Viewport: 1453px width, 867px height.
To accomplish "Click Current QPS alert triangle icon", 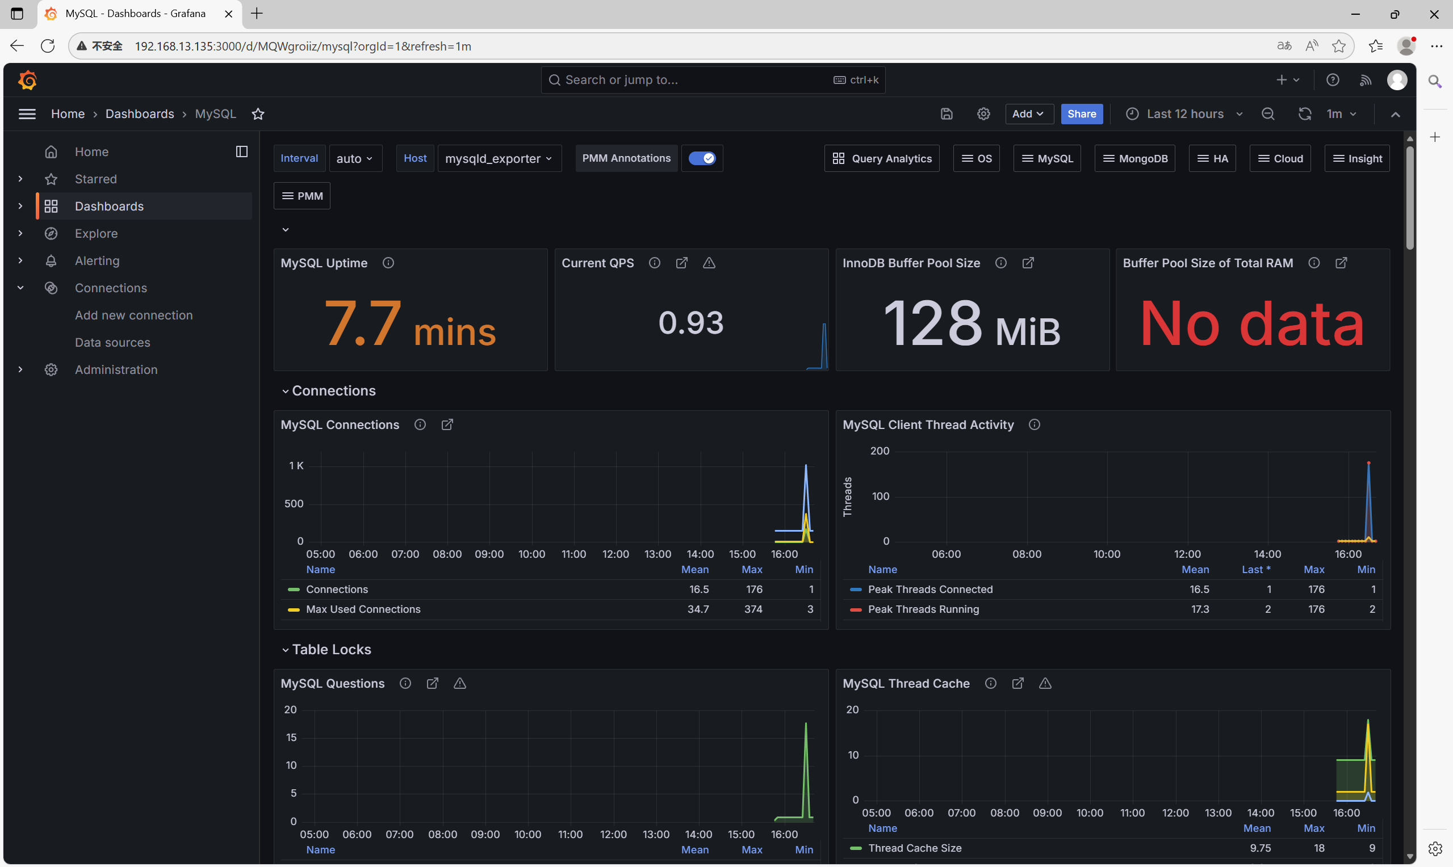I will tap(709, 263).
